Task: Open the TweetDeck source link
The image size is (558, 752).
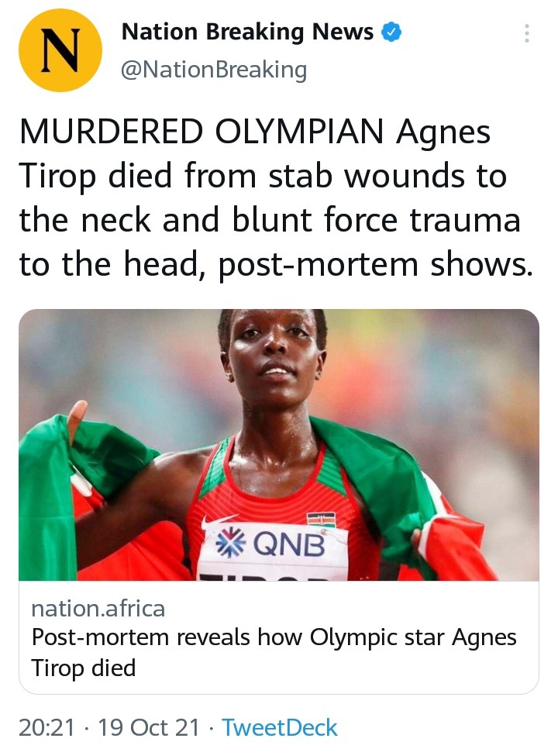Action: [x=280, y=727]
